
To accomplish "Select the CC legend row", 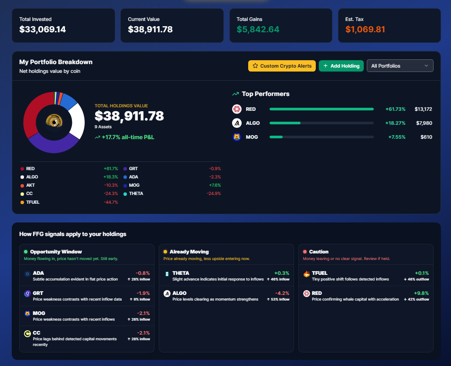I will click(x=69, y=194).
